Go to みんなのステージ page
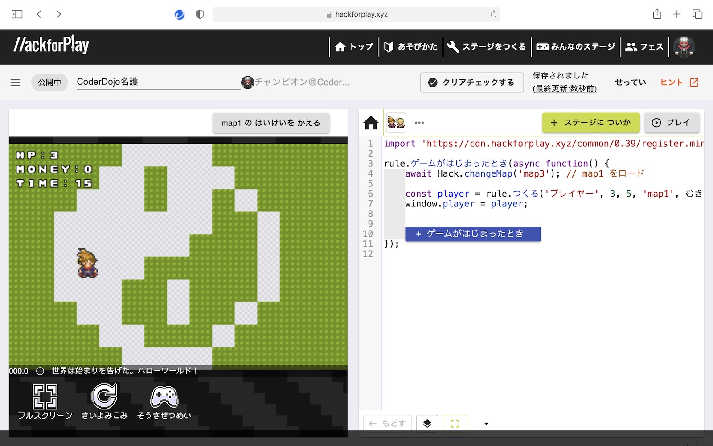 point(575,46)
